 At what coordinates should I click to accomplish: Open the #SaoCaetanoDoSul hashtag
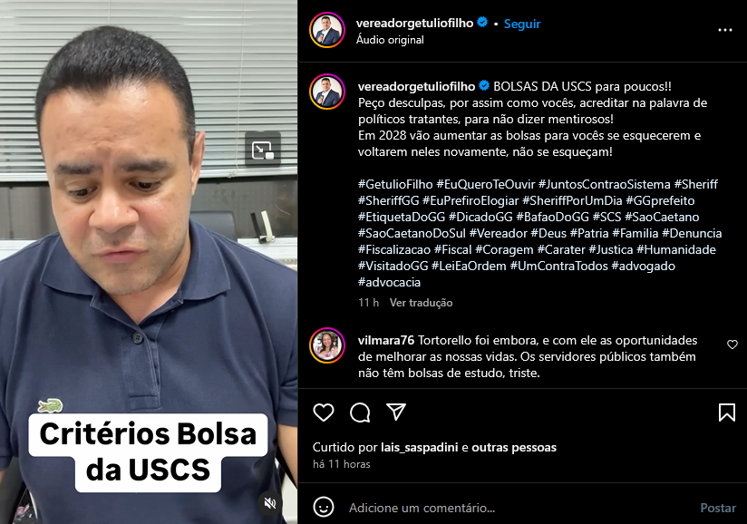coord(412,233)
